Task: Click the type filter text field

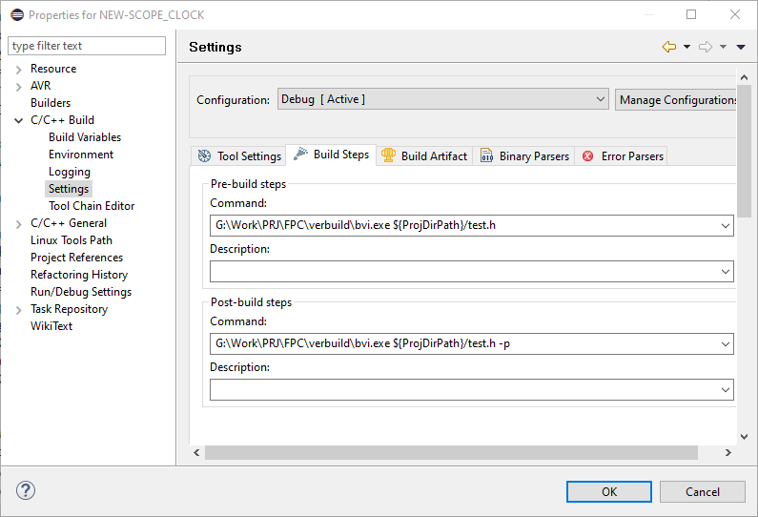Action: 87,46
